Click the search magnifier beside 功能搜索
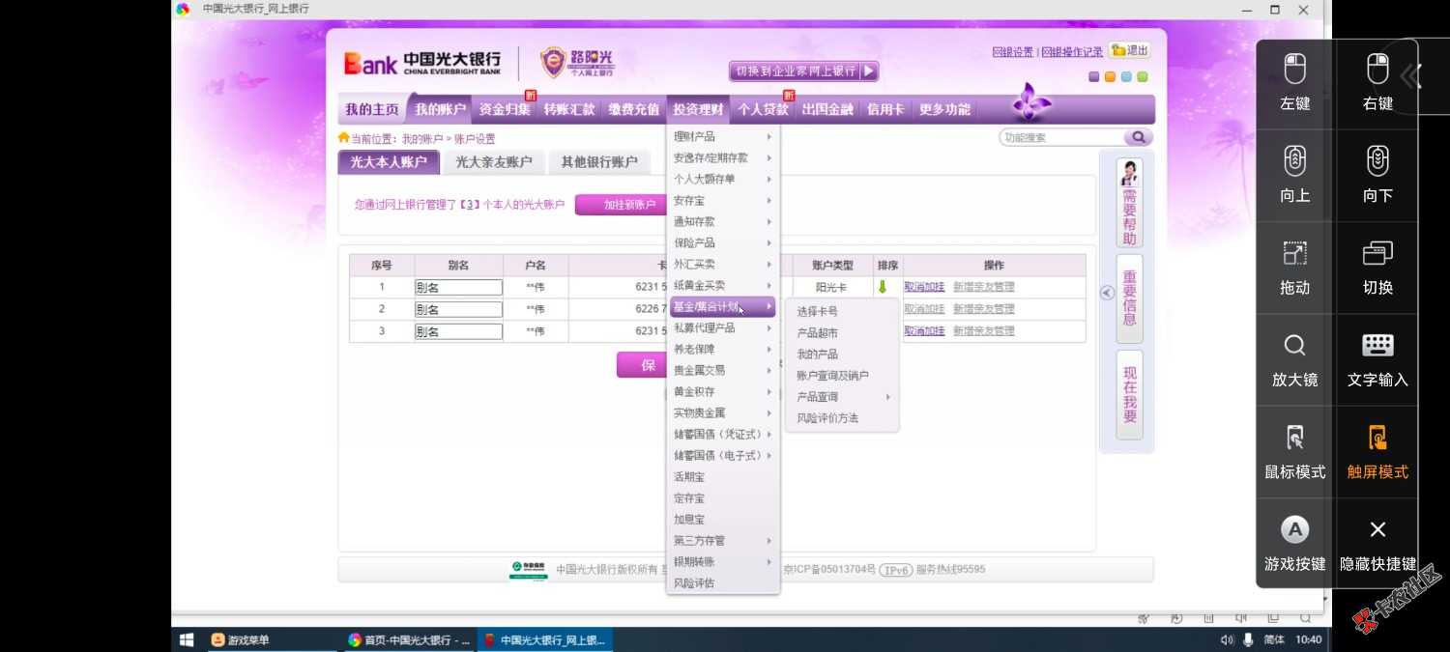The height and width of the screenshot is (652, 1450). pyautogui.click(x=1138, y=136)
